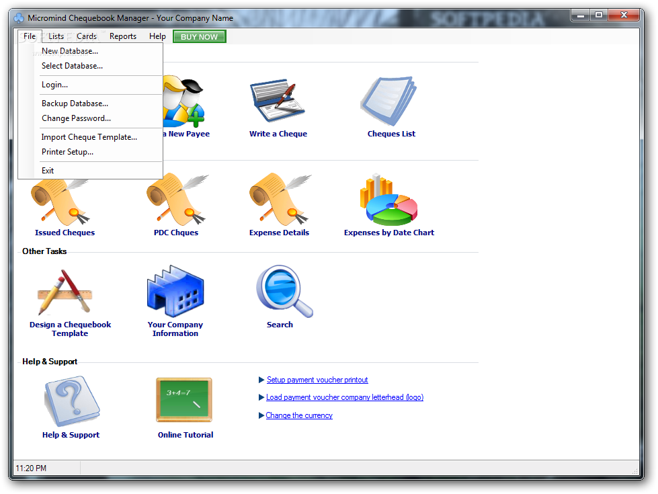Click the Search text label
The image size is (658, 494).
click(x=280, y=325)
